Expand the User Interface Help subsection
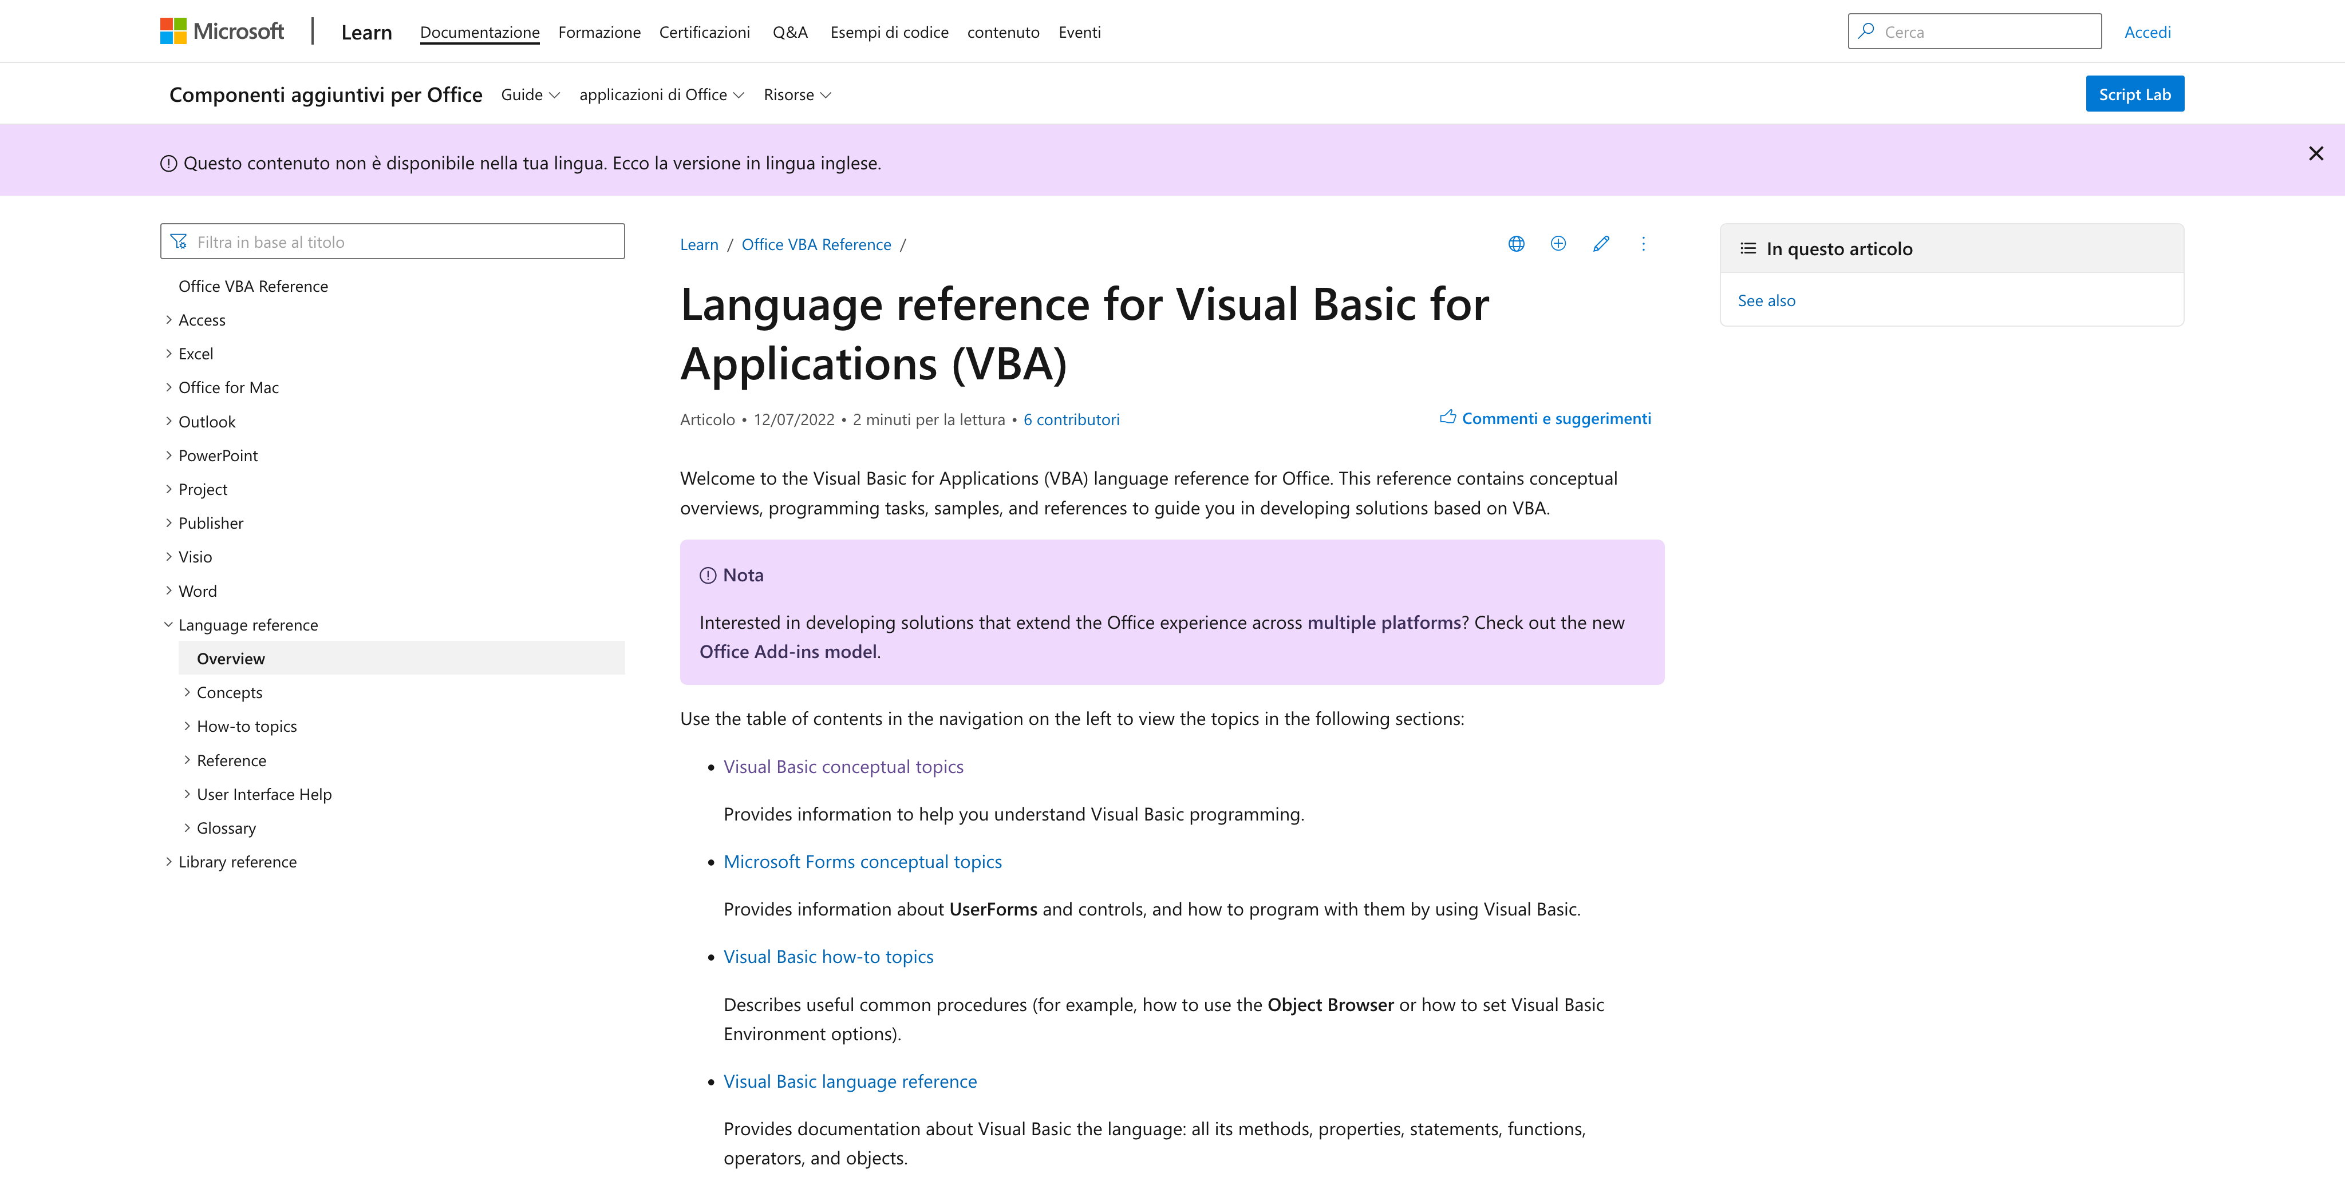The width and height of the screenshot is (2345, 1189). 187,793
